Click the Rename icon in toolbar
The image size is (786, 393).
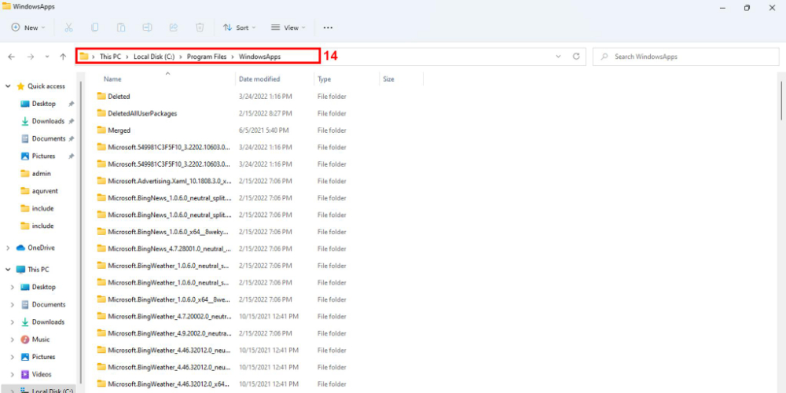click(147, 28)
